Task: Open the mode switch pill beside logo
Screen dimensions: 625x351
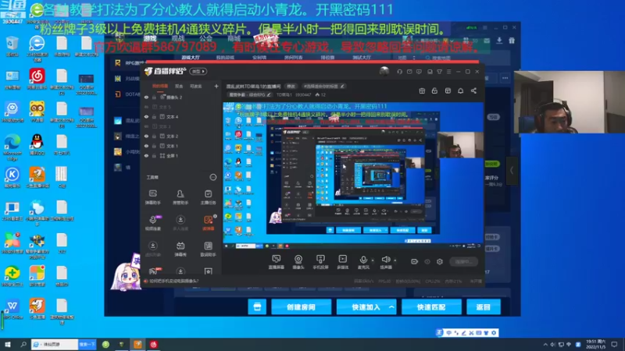Action: [x=198, y=72]
